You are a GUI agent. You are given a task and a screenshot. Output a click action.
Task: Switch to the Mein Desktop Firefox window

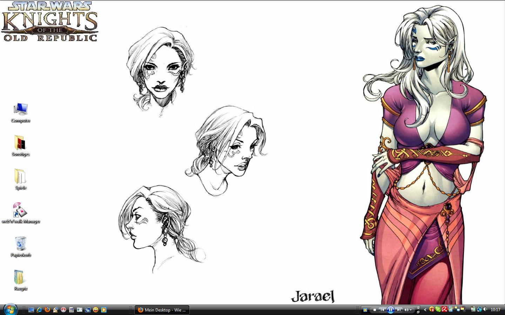(162, 310)
